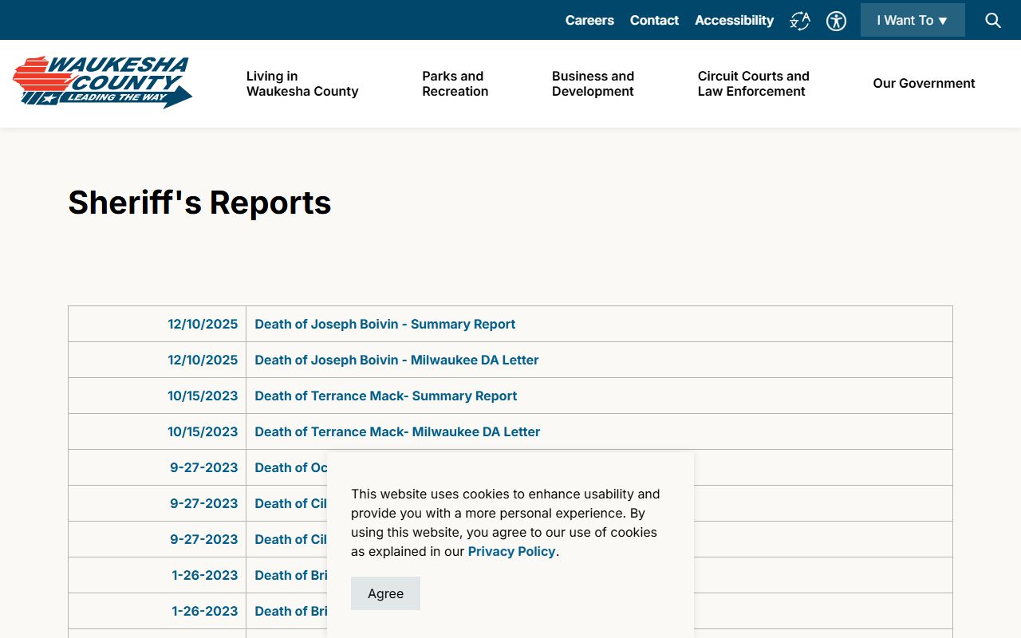This screenshot has height=638, width=1021.
Task: Open the Privacy Policy link
Action: pos(511,551)
